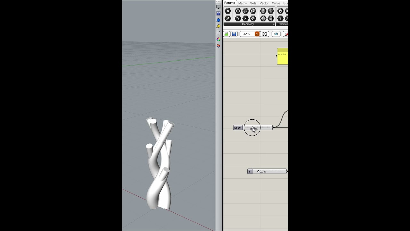Click the sketch pencil toolbar icon
Viewport: 410px width, 231px height.
pyautogui.click(x=286, y=34)
